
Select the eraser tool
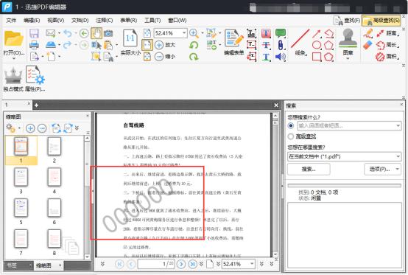coord(368,45)
